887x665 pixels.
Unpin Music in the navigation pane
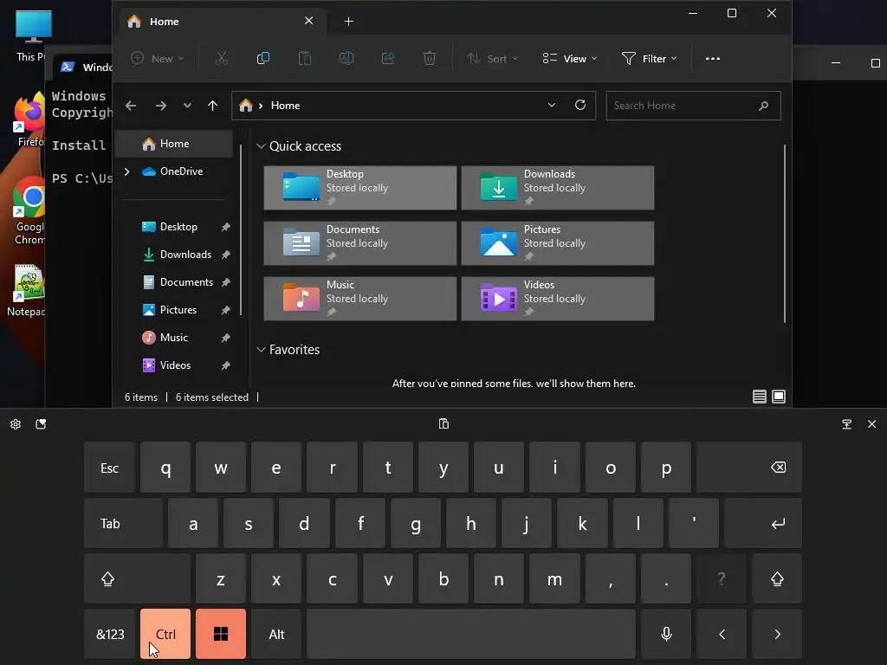point(226,338)
